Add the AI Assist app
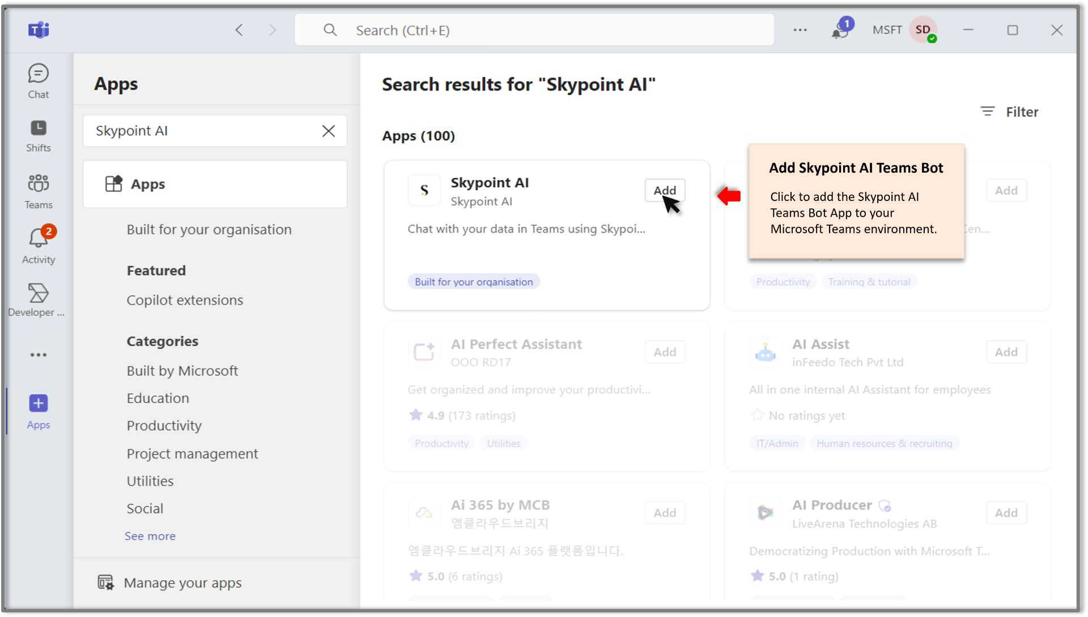Viewport: 1088px width, 617px height. point(1006,352)
